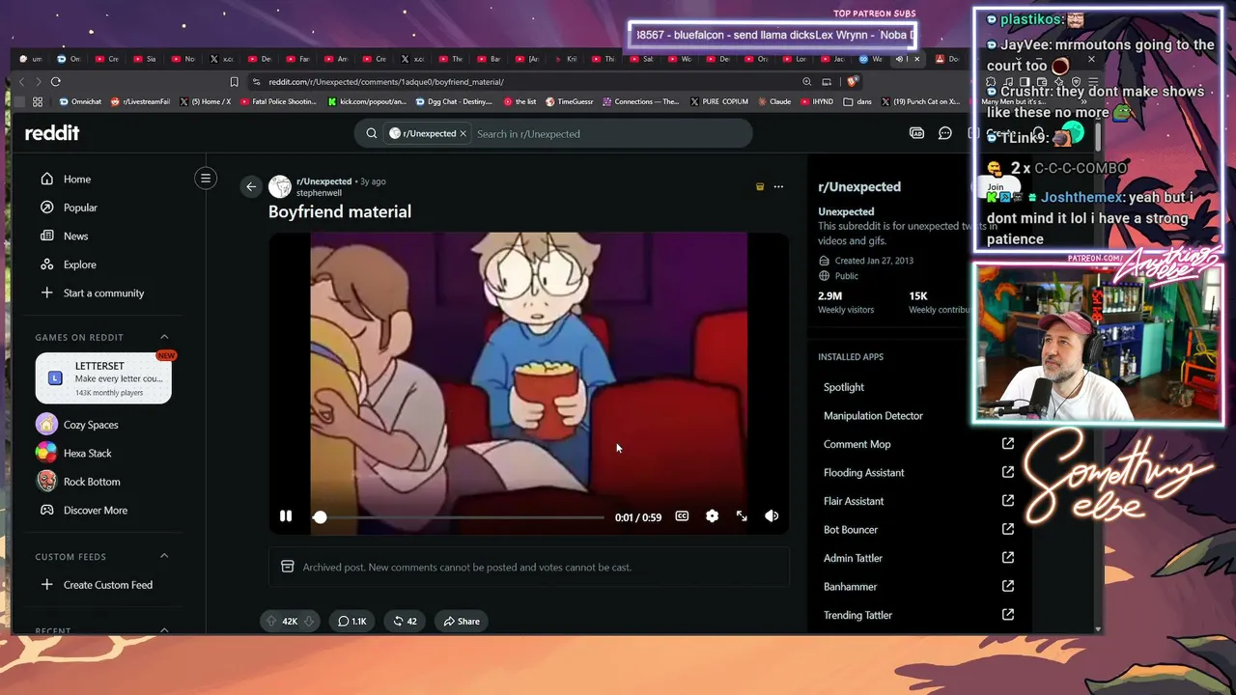
Task: Go back using the post back arrow
Action: pos(251,186)
